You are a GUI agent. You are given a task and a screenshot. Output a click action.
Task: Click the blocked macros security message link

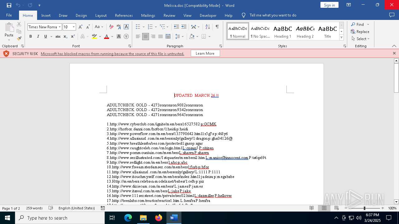click(113, 54)
